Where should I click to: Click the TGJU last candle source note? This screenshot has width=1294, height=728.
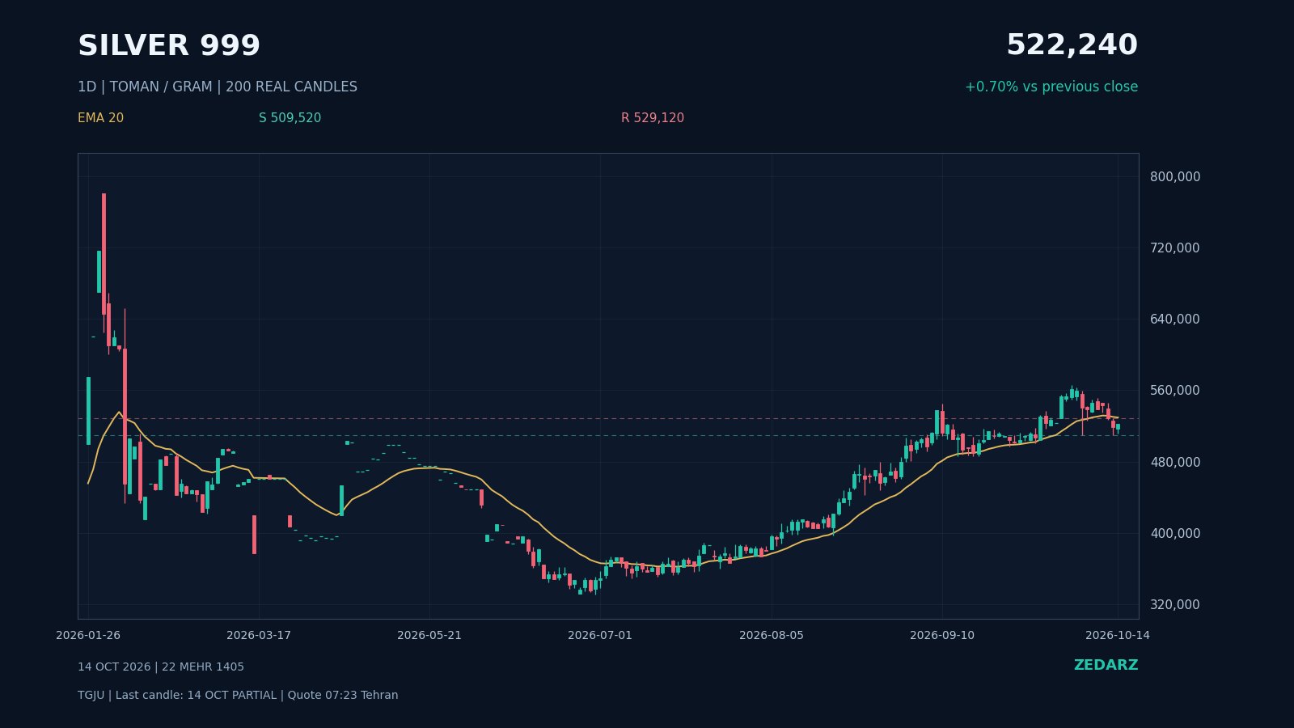[238, 696]
